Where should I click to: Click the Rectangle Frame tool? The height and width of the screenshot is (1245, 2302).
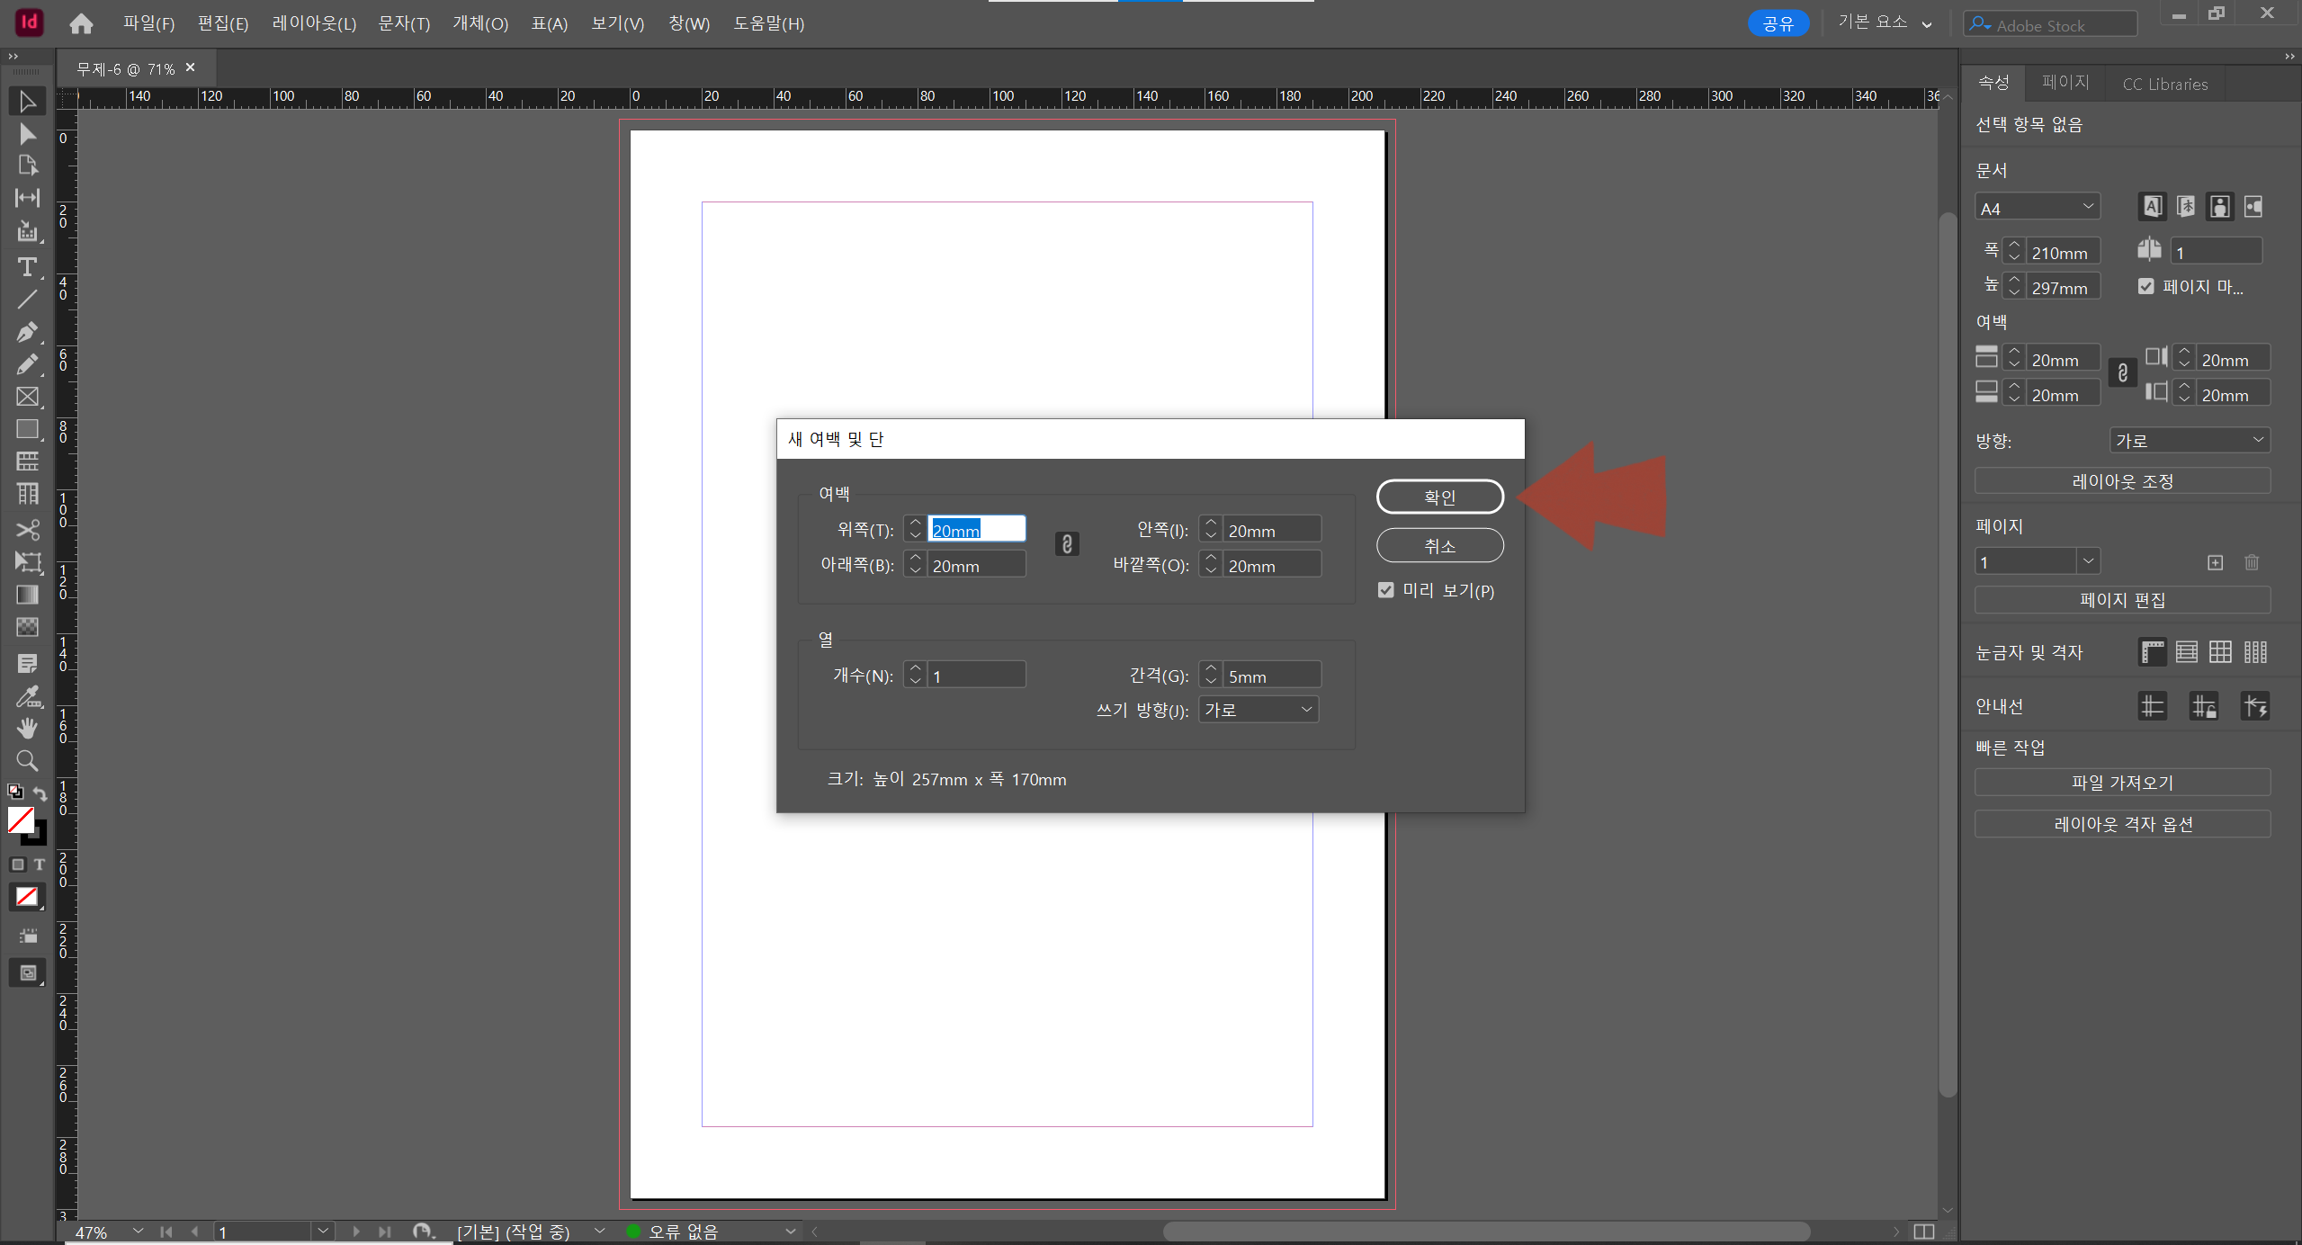(x=23, y=396)
